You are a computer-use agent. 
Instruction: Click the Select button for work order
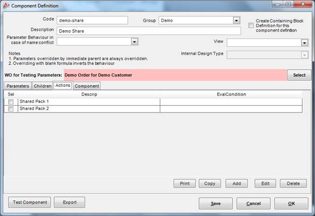pyautogui.click(x=299, y=75)
